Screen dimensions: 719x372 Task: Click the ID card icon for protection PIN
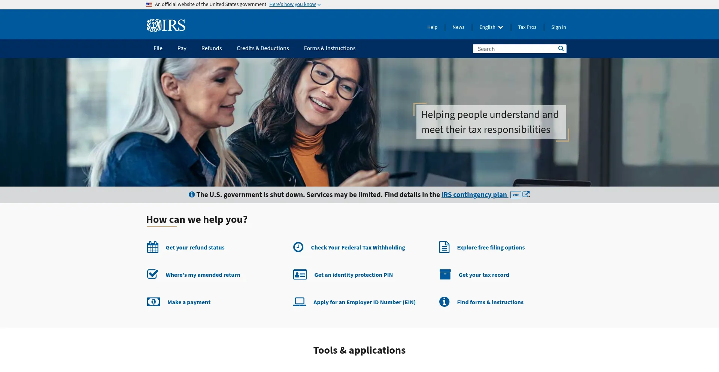(x=300, y=275)
